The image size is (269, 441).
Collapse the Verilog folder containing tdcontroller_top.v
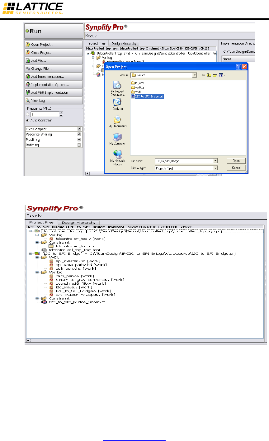(x=38, y=235)
